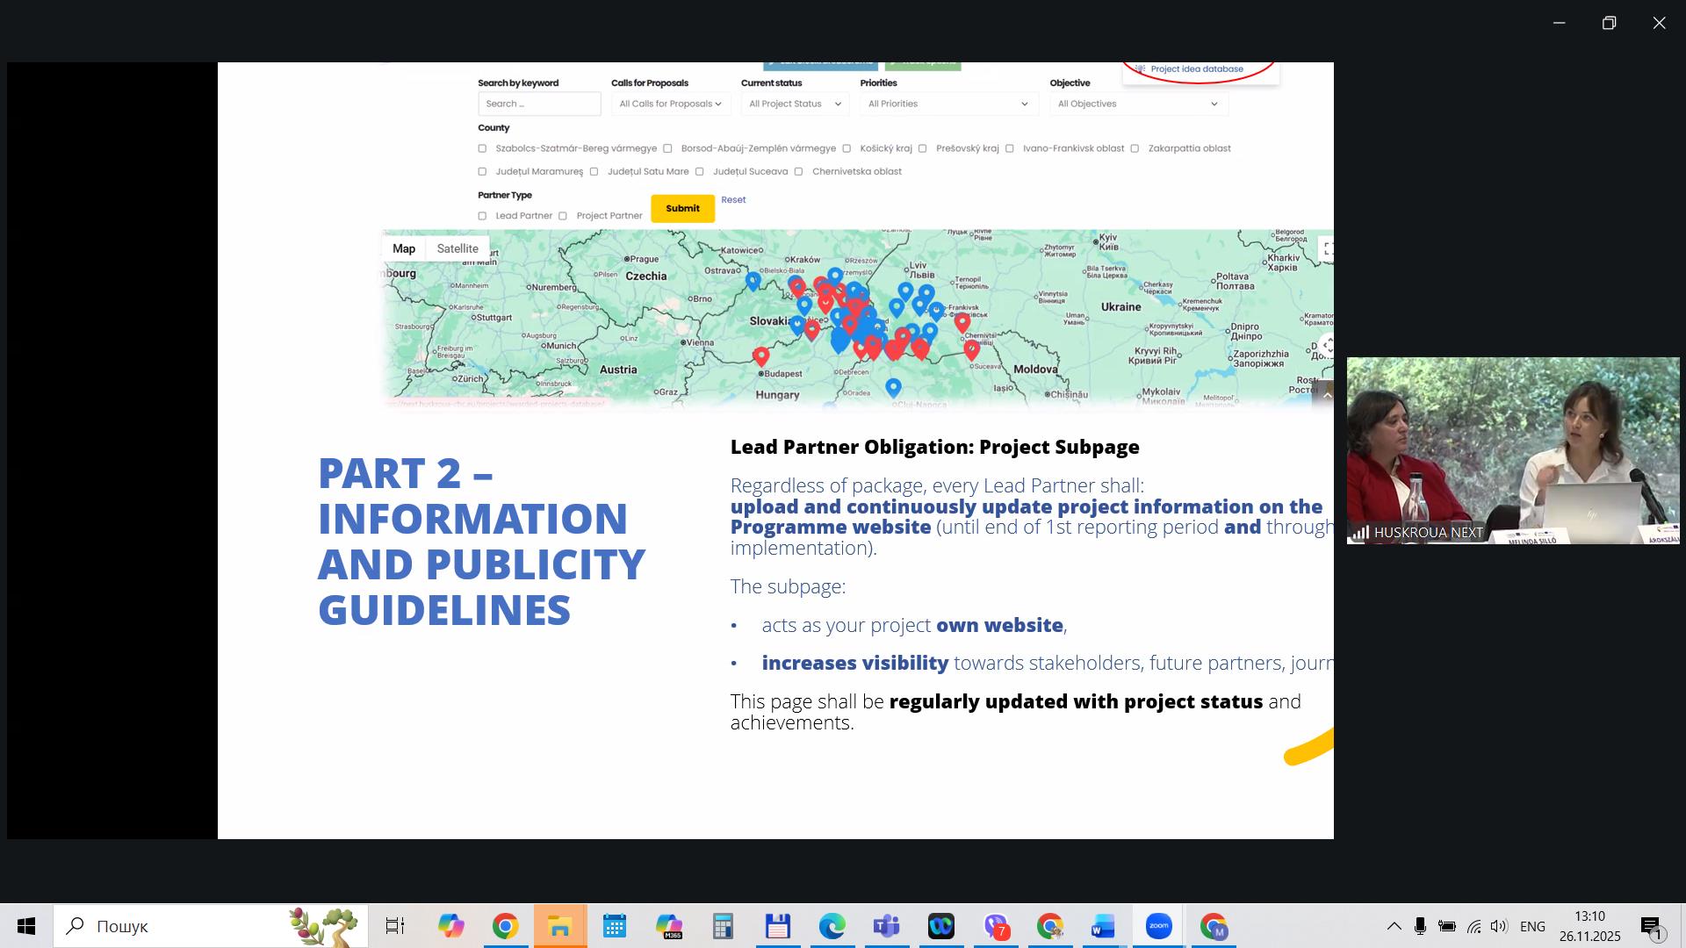Check the Zakarpattia oblast county checkbox

click(1135, 148)
